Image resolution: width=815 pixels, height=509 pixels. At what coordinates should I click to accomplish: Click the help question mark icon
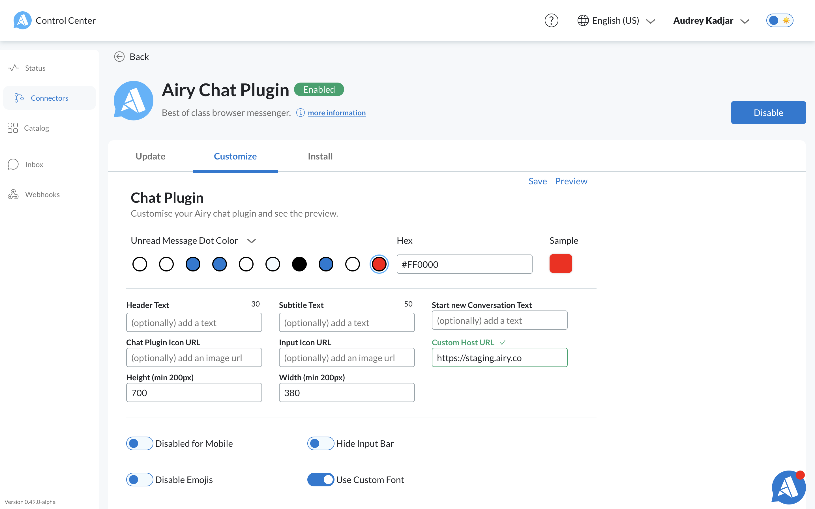click(x=551, y=20)
